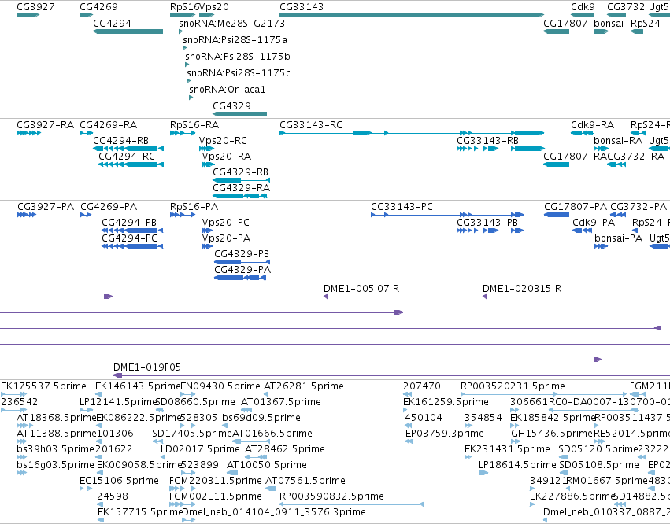Click the CG4294-PC protein label
The image size is (670, 524).
coord(129,238)
